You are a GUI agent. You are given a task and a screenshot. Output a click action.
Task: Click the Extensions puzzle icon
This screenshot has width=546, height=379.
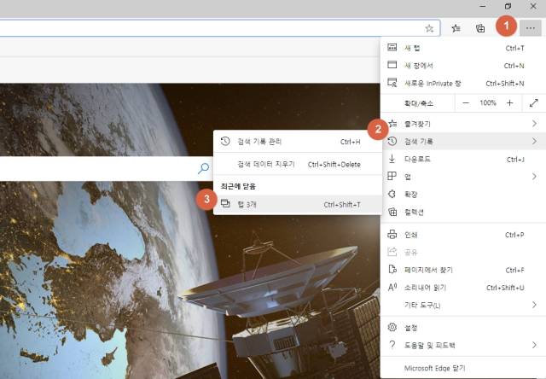(x=392, y=194)
